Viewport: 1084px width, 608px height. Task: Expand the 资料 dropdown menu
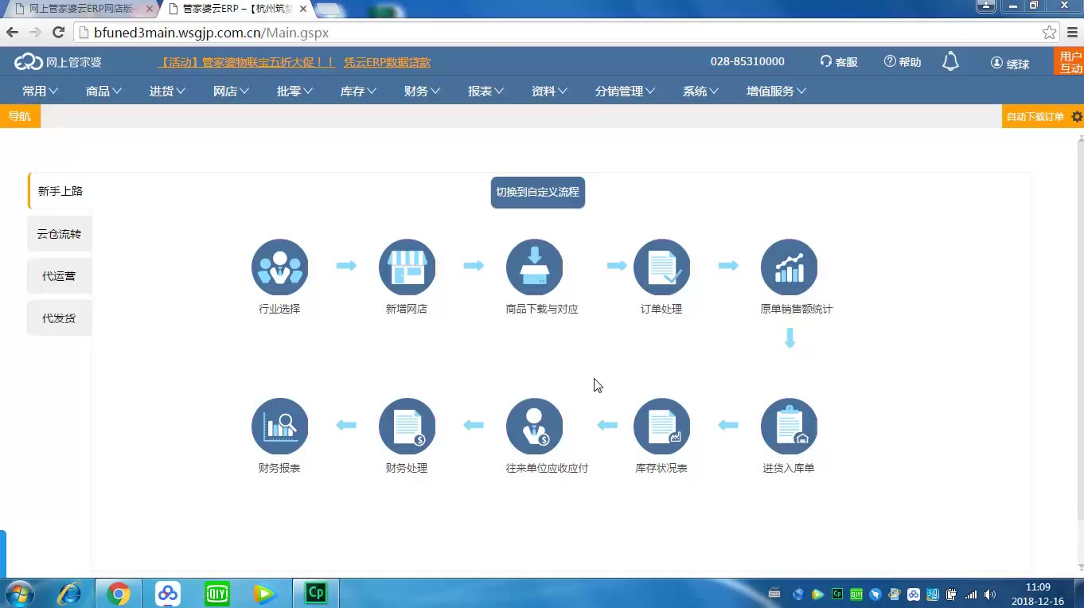549,92
